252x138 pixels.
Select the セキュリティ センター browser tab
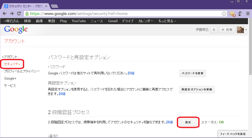coord(26,6)
